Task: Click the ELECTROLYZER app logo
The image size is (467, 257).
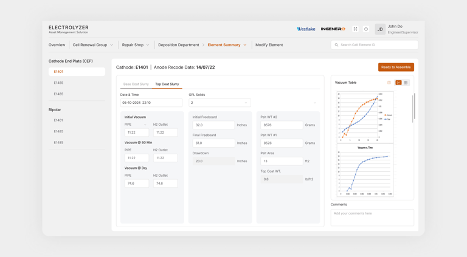Action: click(x=69, y=29)
